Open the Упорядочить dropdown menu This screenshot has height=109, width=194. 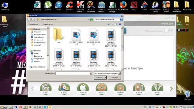pos(35,24)
